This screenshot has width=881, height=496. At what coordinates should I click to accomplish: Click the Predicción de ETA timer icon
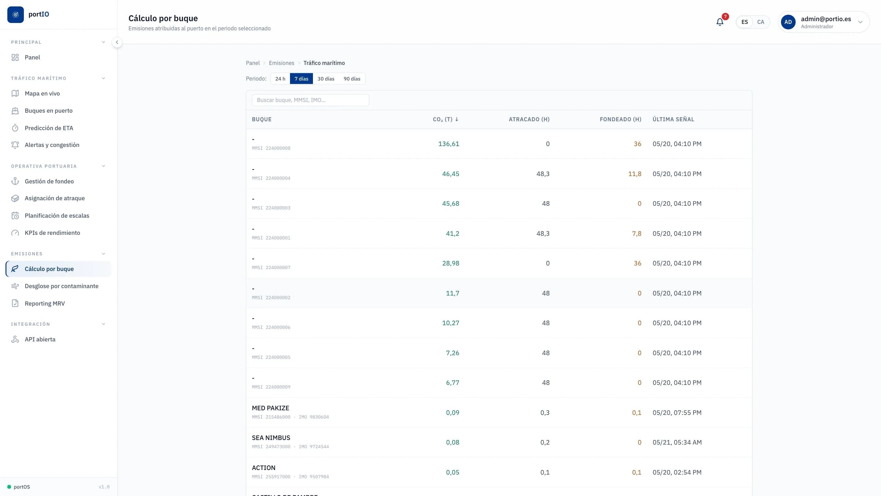point(15,128)
